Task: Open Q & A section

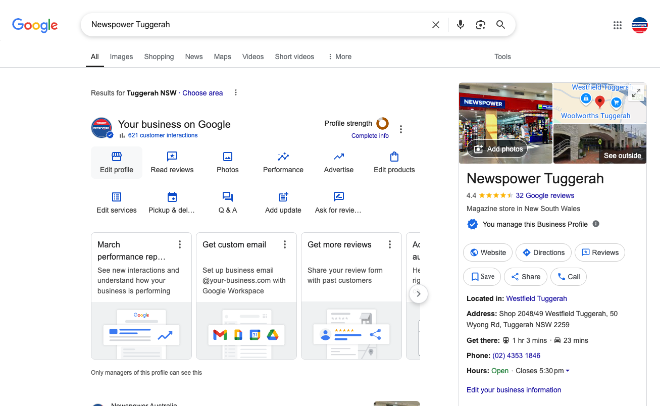Action: point(228,203)
